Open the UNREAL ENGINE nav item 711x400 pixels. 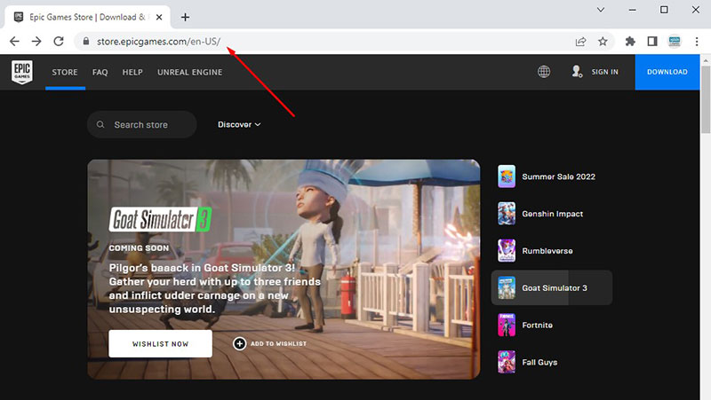[190, 72]
